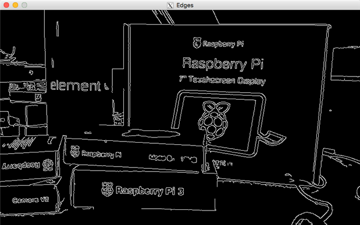Viewport: 360px width, 225px height.
Task: Click the large 'Raspberry Pi' heading on the box
Action: pos(223,64)
